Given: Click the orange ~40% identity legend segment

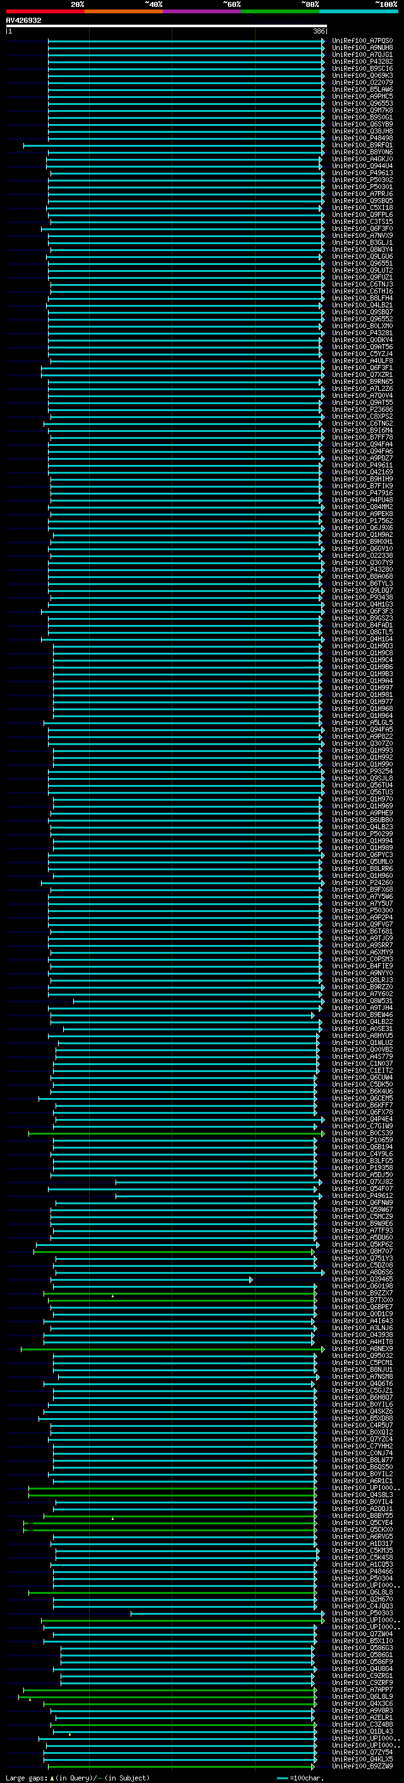Looking at the screenshot, I should tap(124, 11).
